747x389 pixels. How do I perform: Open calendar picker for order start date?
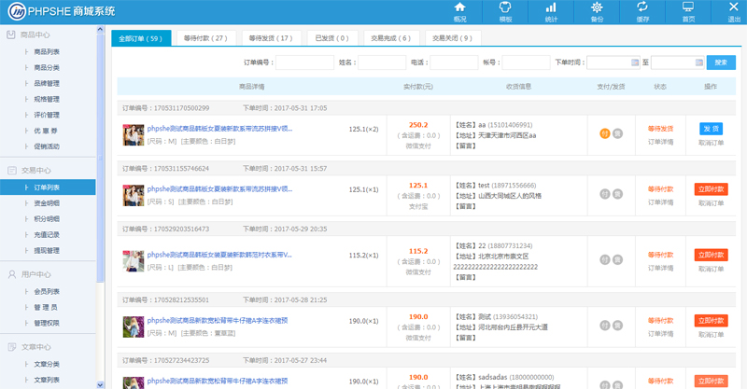634,63
